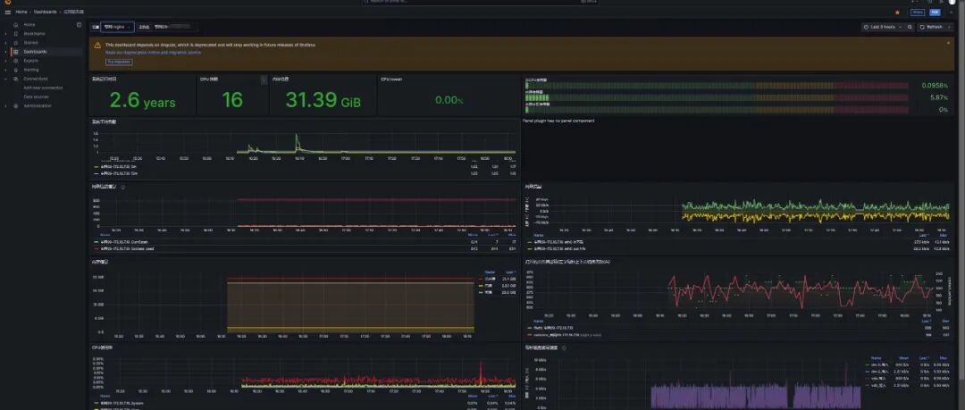Viewport: 965px width, 410px height.
Task: Click the Refresh button
Action: click(x=931, y=27)
